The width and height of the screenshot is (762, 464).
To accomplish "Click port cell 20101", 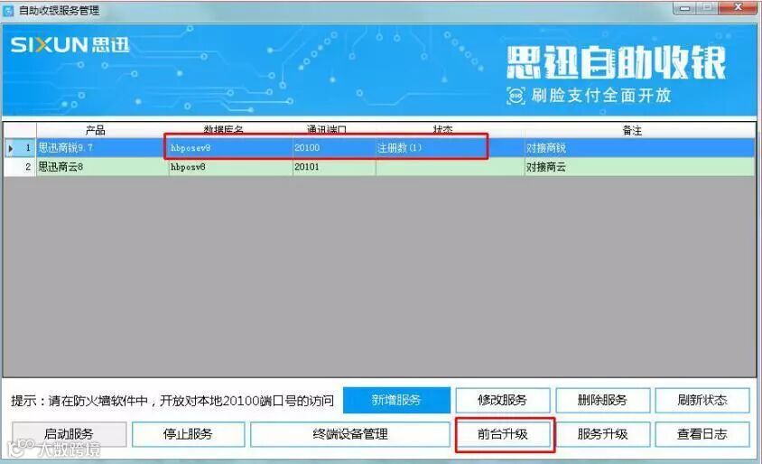I will click(334, 167).
